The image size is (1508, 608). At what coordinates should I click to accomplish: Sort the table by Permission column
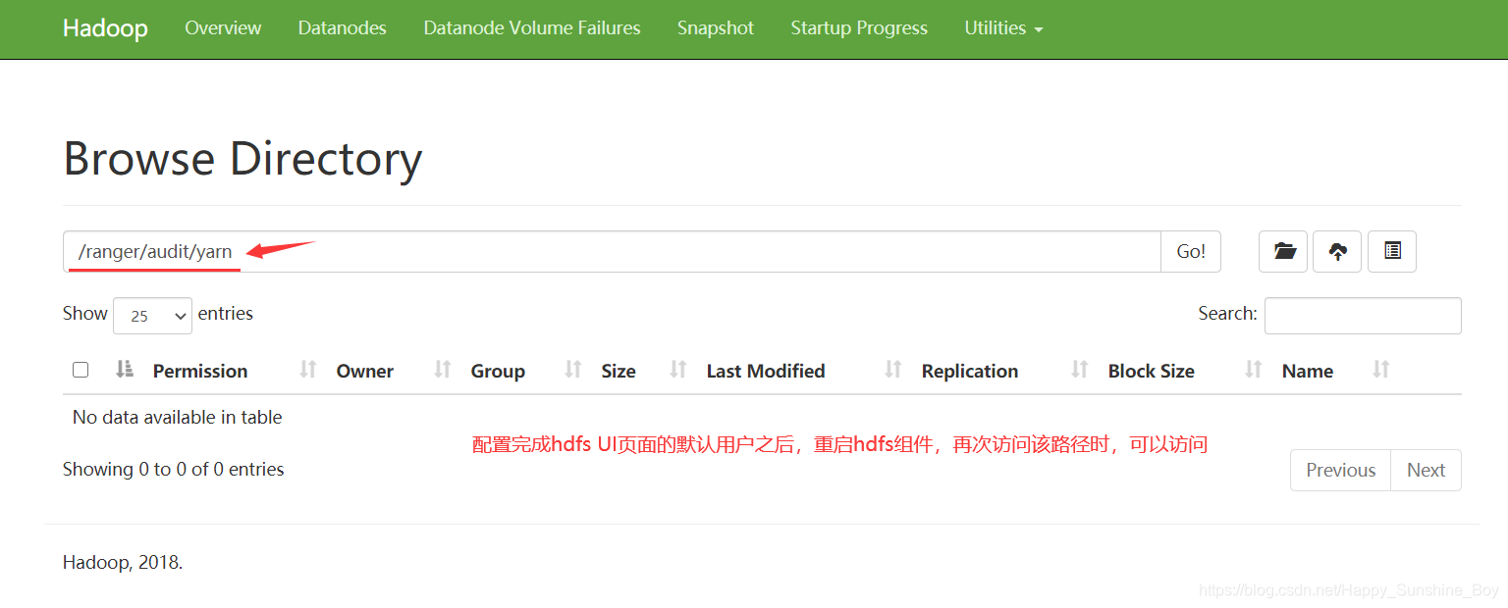click(x=199, y=371)
